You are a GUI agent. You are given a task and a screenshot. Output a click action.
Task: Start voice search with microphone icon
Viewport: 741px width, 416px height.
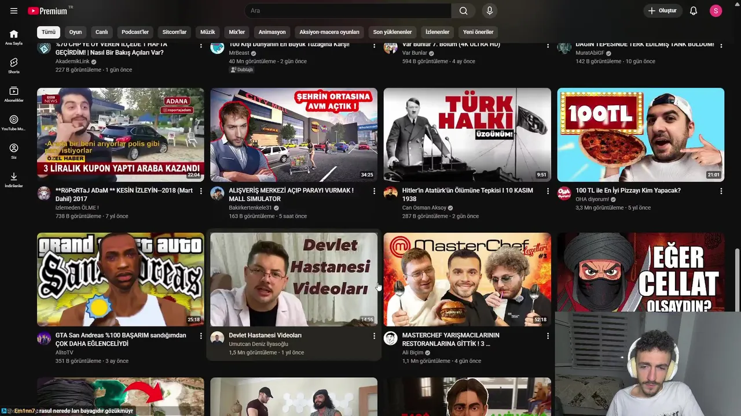click(490, 11)
